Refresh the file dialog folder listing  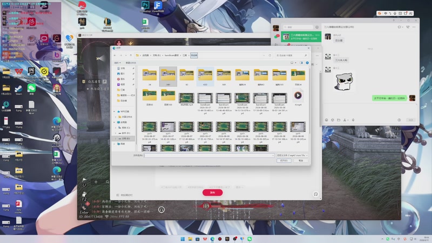coord(269,56)
